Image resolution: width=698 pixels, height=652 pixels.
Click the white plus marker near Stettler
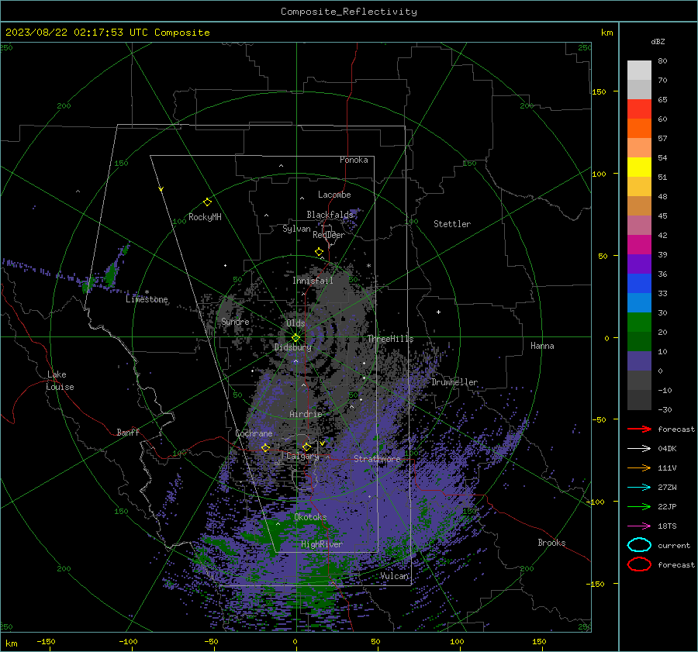pyautogui.click(x=438, y=312)
